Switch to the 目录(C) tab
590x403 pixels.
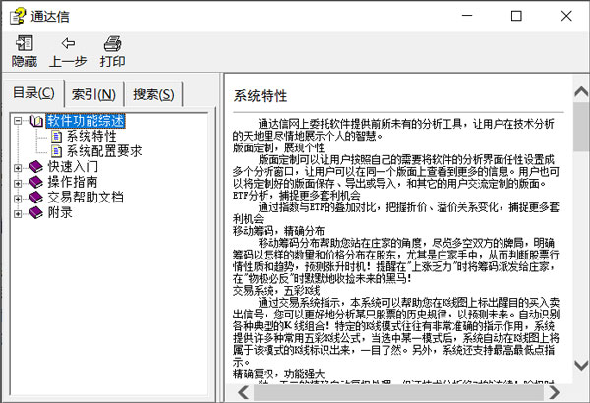pos(33,93)
